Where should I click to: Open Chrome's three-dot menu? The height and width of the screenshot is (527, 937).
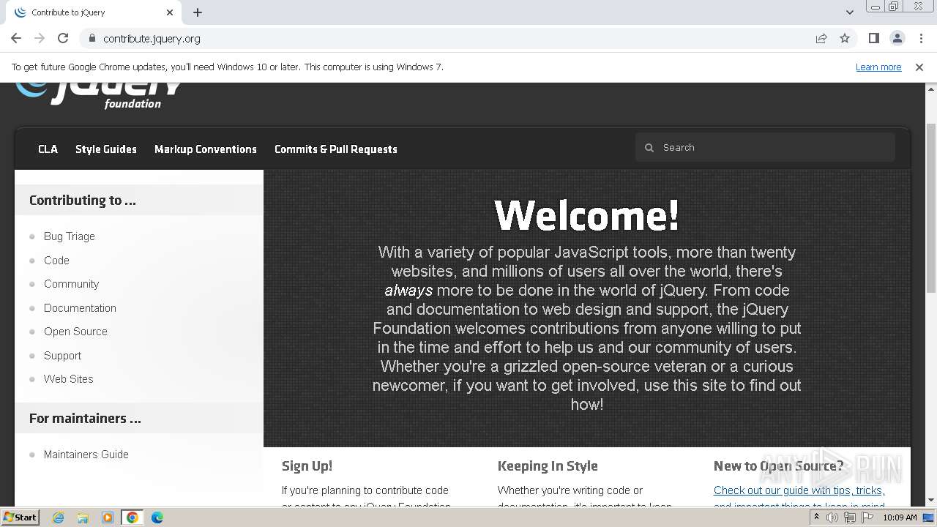click(920, 38)
